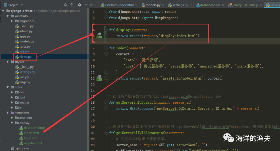The image size is (280, 151).
Task: Expand the css folder
Action: click(x=12, y=92)
